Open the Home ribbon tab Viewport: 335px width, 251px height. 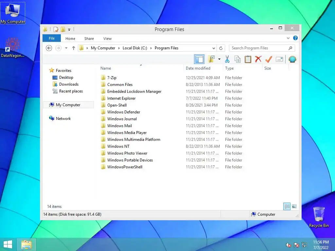tap(70, 39)
